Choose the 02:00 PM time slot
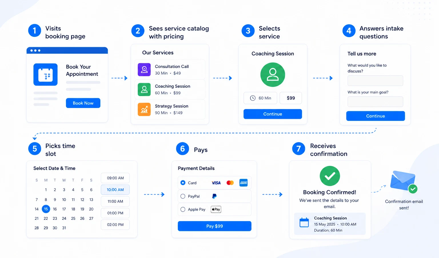The height and width of the screenshot is (258, 439). pyautogui.click(x=115, y=225)
